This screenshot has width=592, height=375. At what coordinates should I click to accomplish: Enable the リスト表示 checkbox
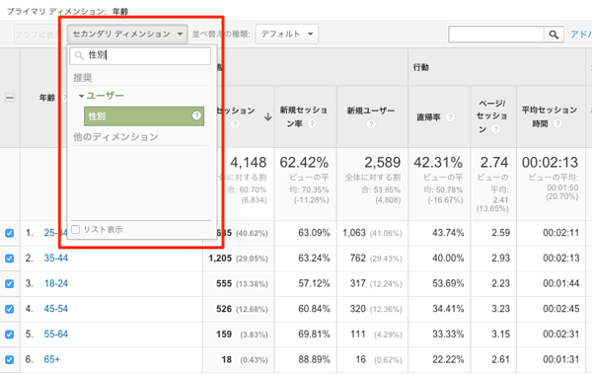tap(76, 229)
